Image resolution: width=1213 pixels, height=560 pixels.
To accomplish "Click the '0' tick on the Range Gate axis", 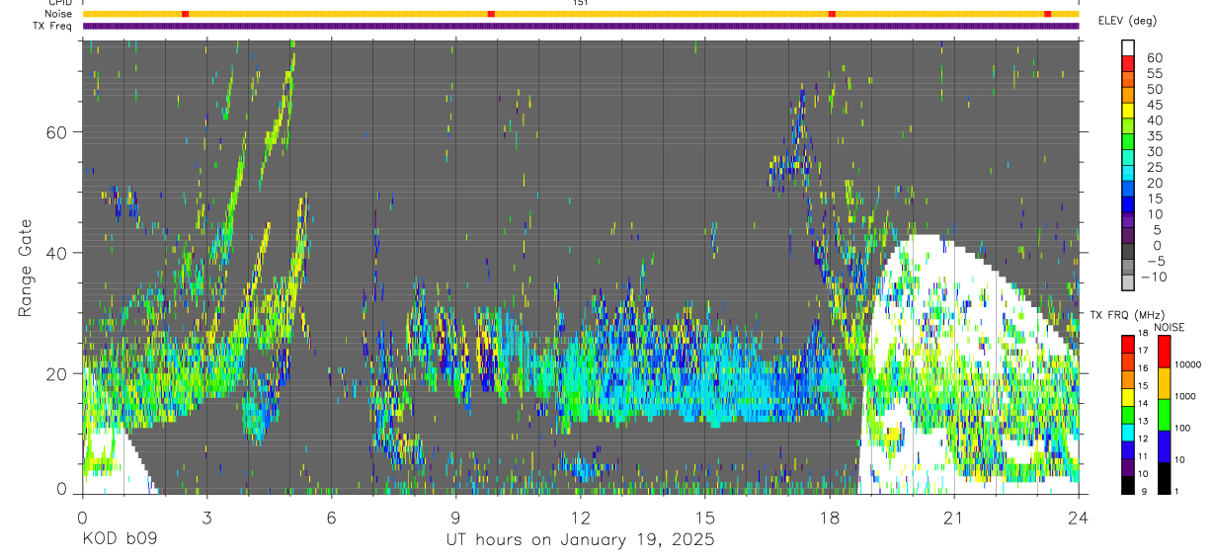I will (x=62, y=489).
